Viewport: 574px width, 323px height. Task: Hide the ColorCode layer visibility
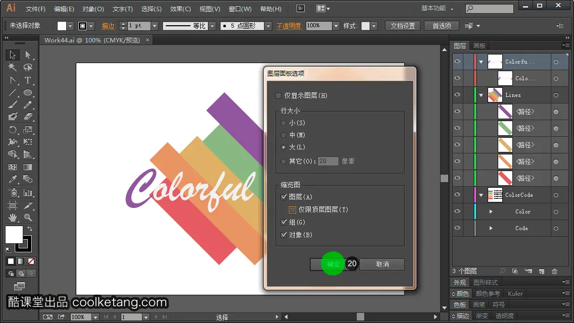click(x=457, y=195)
